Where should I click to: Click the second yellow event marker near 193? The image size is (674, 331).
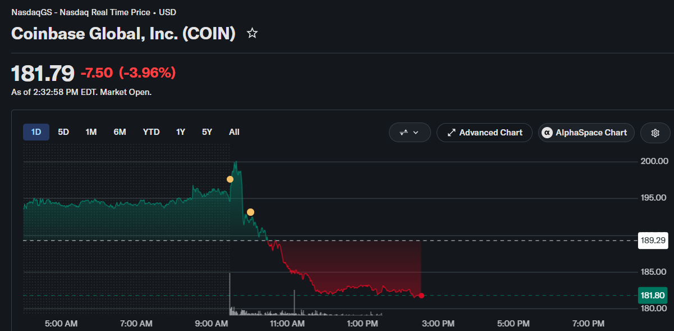click(x=250, y=212)
